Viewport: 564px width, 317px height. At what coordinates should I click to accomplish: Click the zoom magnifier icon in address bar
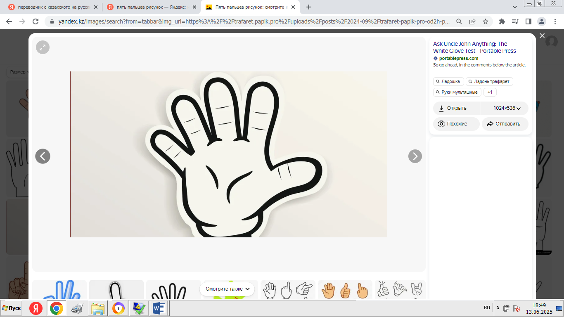point(459,21)
